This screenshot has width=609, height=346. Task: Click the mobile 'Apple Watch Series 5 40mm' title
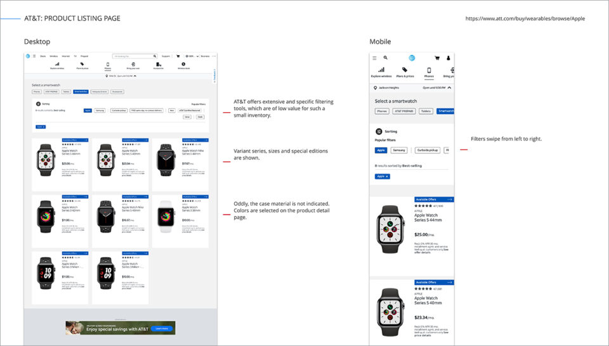coord(428,300)
